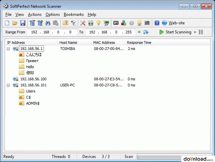Click the USER-PC host name cell
Image resolution: width=215 pixels, height=162 pixels.
coord(67,85)
